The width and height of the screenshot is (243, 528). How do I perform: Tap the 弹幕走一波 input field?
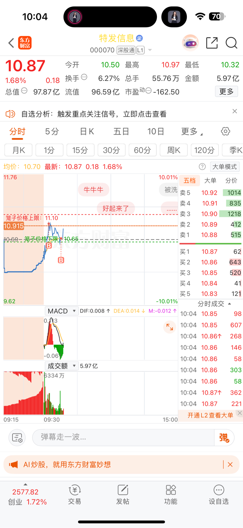[x=123, y=438]
